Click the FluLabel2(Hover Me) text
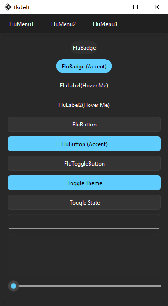The image size is (168, 306). (x=84, y=105)
